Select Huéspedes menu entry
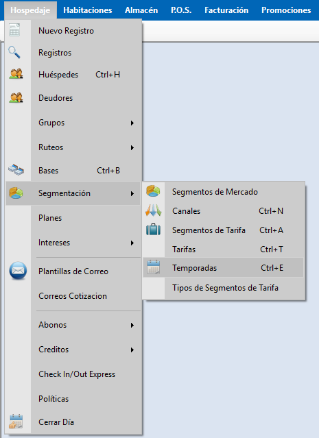Viewport: 319px width, 438px height. point(73,75)
